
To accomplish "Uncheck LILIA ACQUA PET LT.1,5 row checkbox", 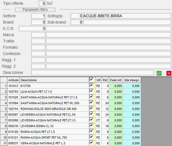I will [x=92, y=91].
